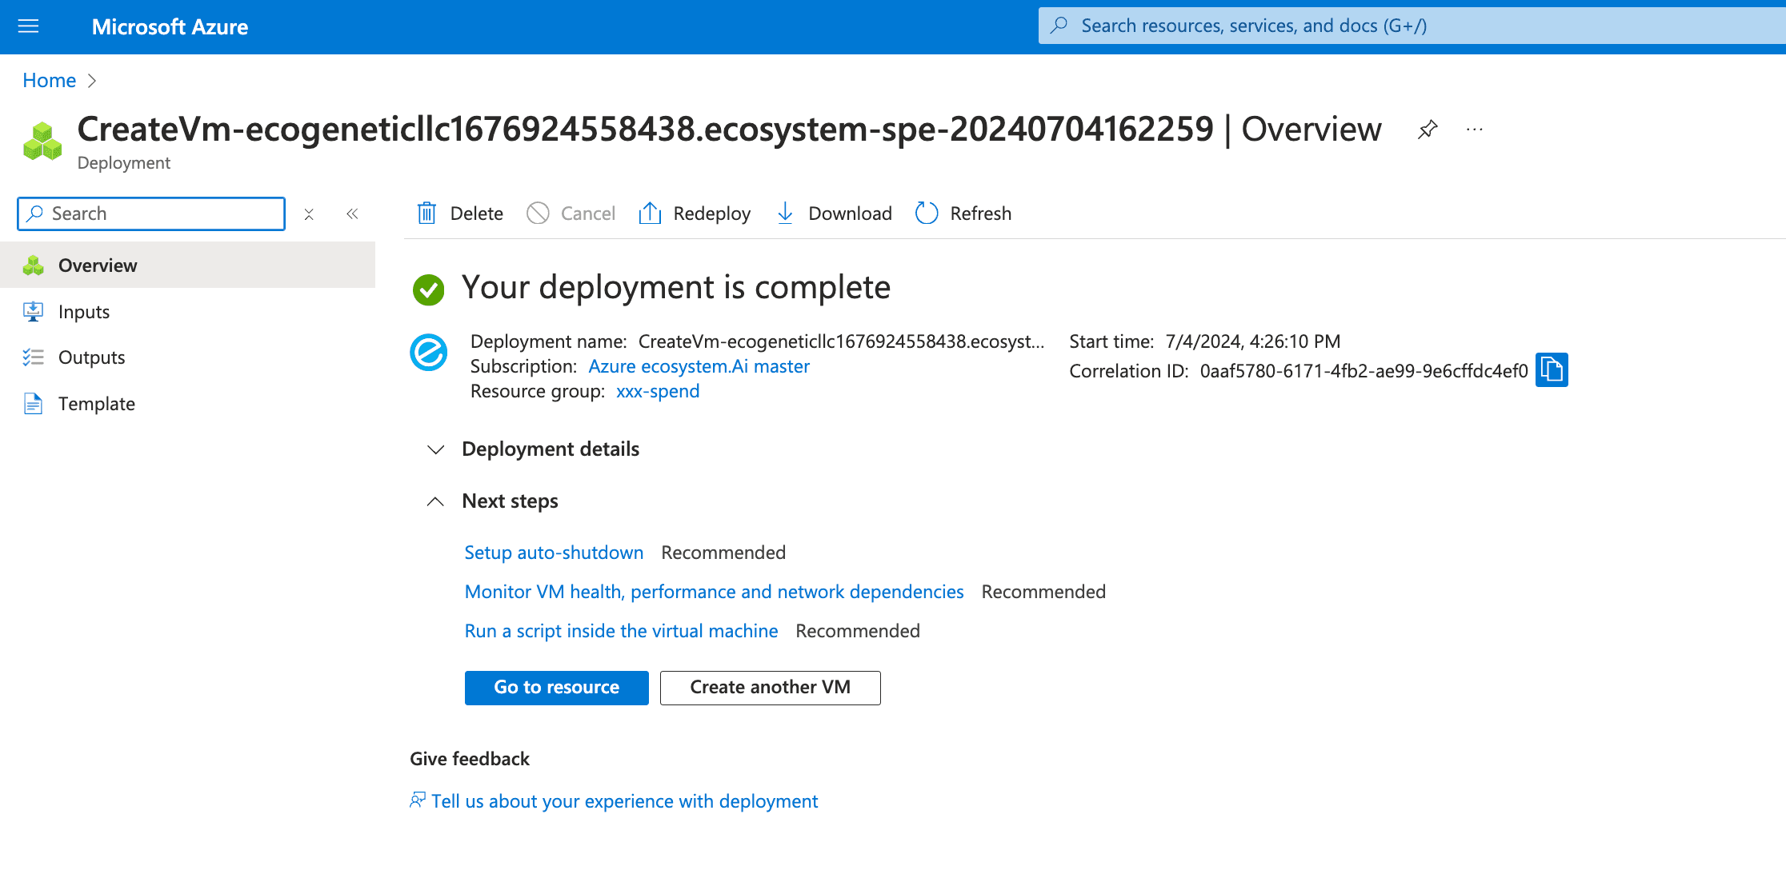Open the hamburger portal menu
Viewport: 1786px width, 894px height.
click(x=28, y=26)
